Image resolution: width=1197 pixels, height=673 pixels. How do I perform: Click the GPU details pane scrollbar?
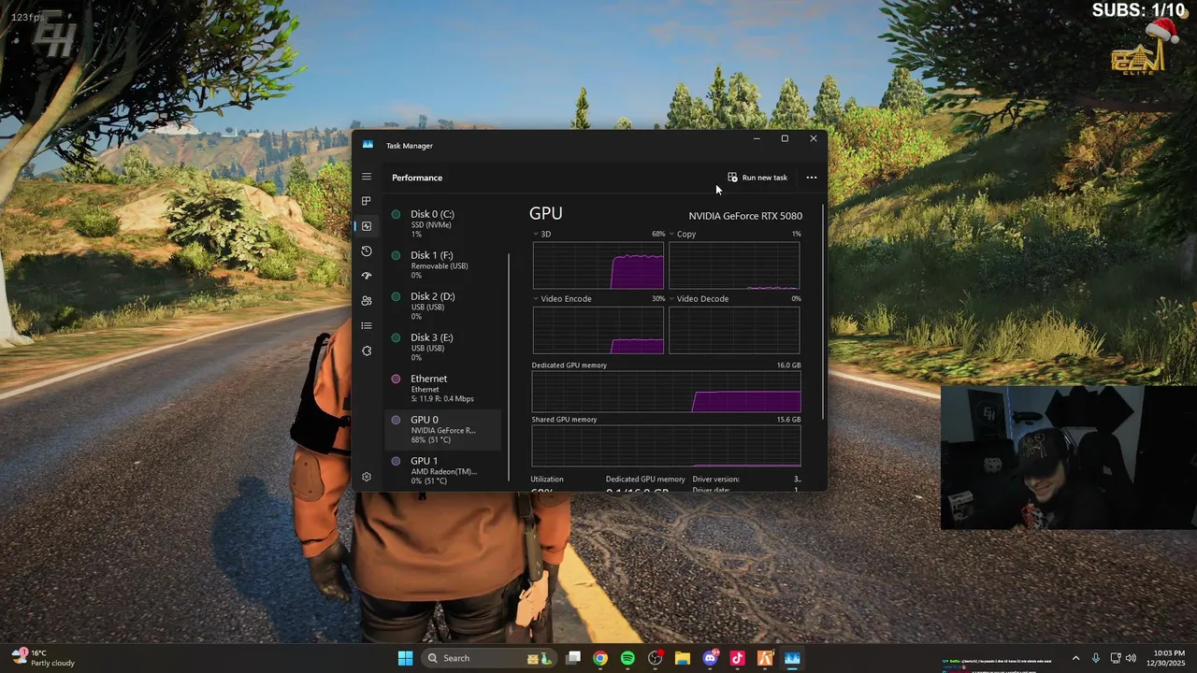tap(823, 313)
